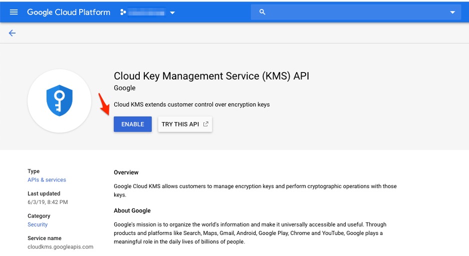Viewport: 469px width, 256px height.
Task: Click the search magnifier icon
Action: 262,12
